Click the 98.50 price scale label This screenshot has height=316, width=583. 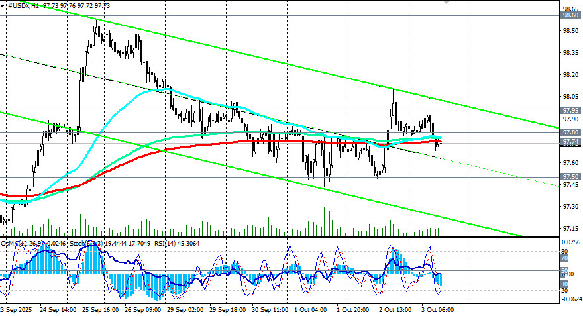570,31
